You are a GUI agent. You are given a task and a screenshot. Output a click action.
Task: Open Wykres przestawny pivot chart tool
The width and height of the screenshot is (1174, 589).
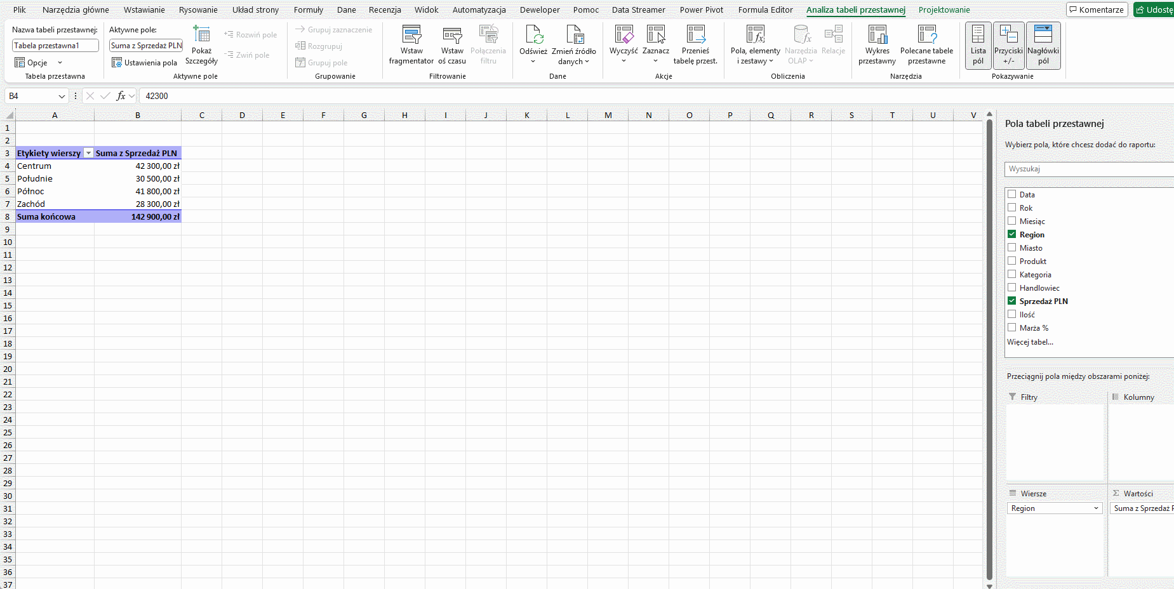877,36
